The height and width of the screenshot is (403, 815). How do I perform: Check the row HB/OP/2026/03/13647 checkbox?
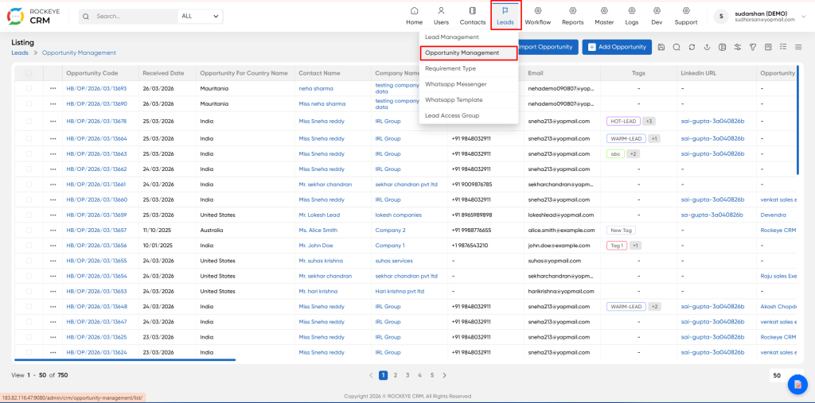(x=29, y=321)
